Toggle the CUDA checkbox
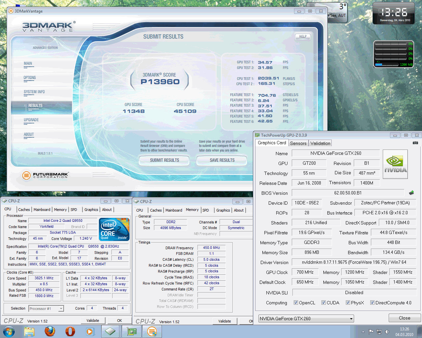 [323, 303]
